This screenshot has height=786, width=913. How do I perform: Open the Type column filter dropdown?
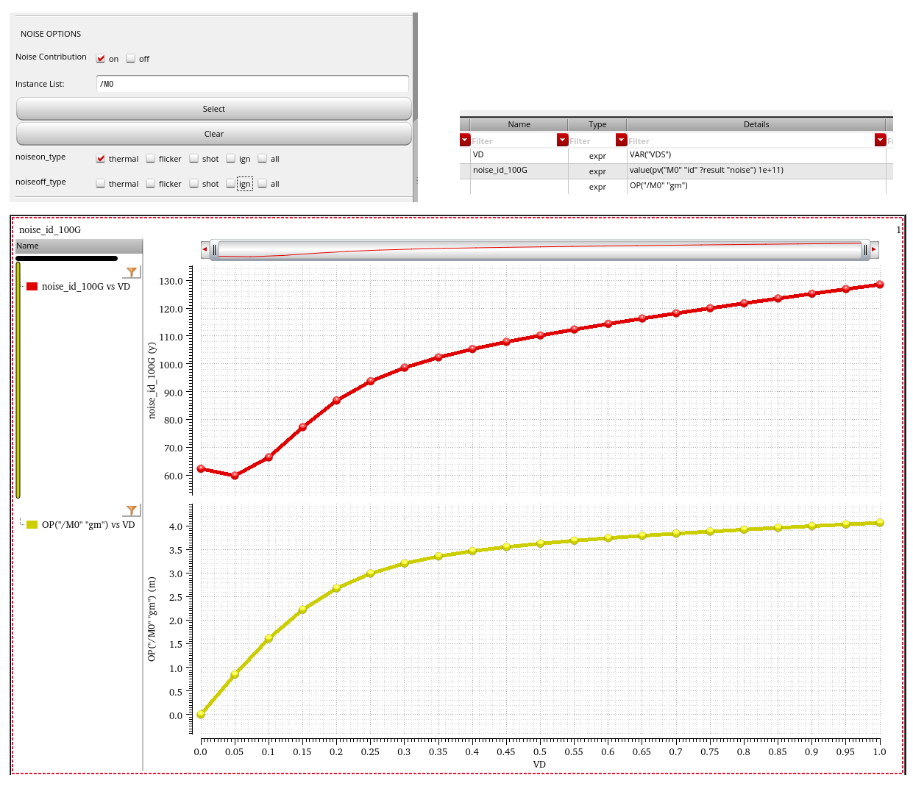point(563,140)
